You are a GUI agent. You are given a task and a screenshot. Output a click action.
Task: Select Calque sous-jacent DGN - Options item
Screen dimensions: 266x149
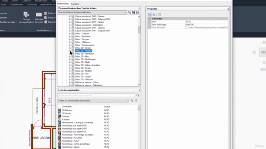[90, 17]
